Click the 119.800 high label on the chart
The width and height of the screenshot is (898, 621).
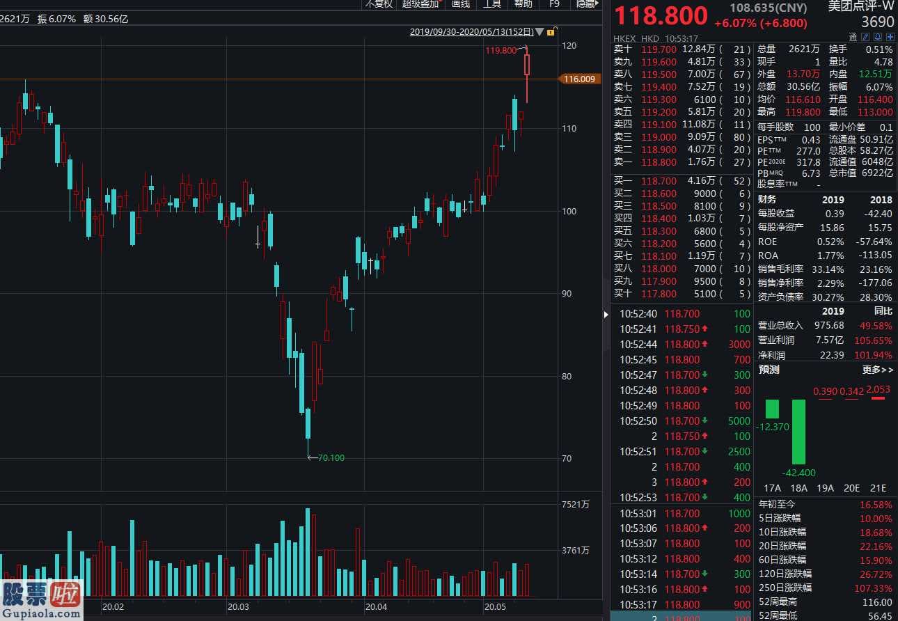coord(501,50)
